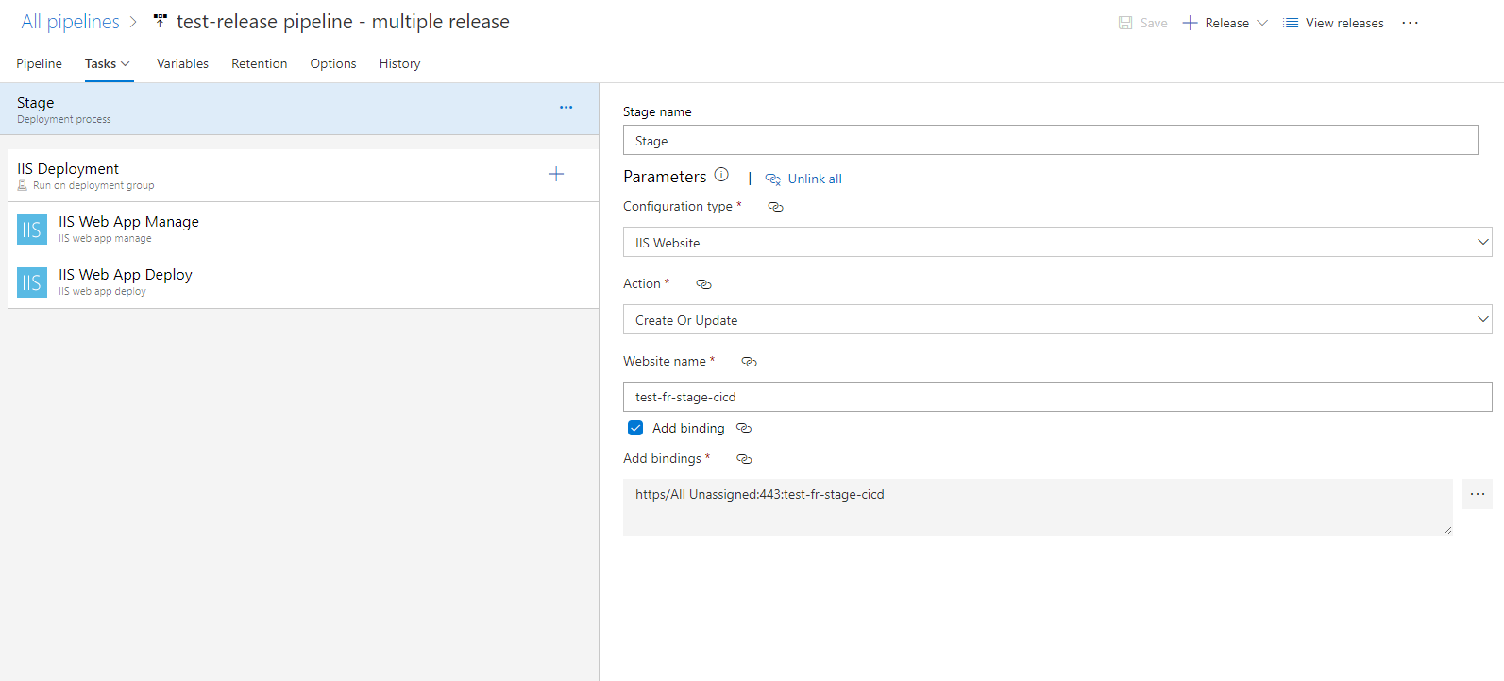
Task: Open the Action dropdown
Action: (x=1057, y=319)
